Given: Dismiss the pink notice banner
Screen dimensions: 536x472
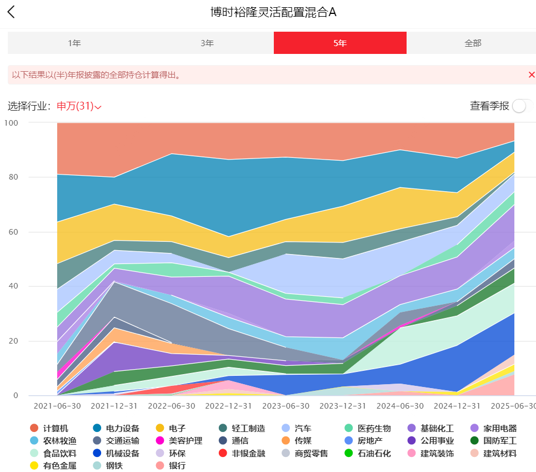Looking at the screenshot, I should 531,74.
